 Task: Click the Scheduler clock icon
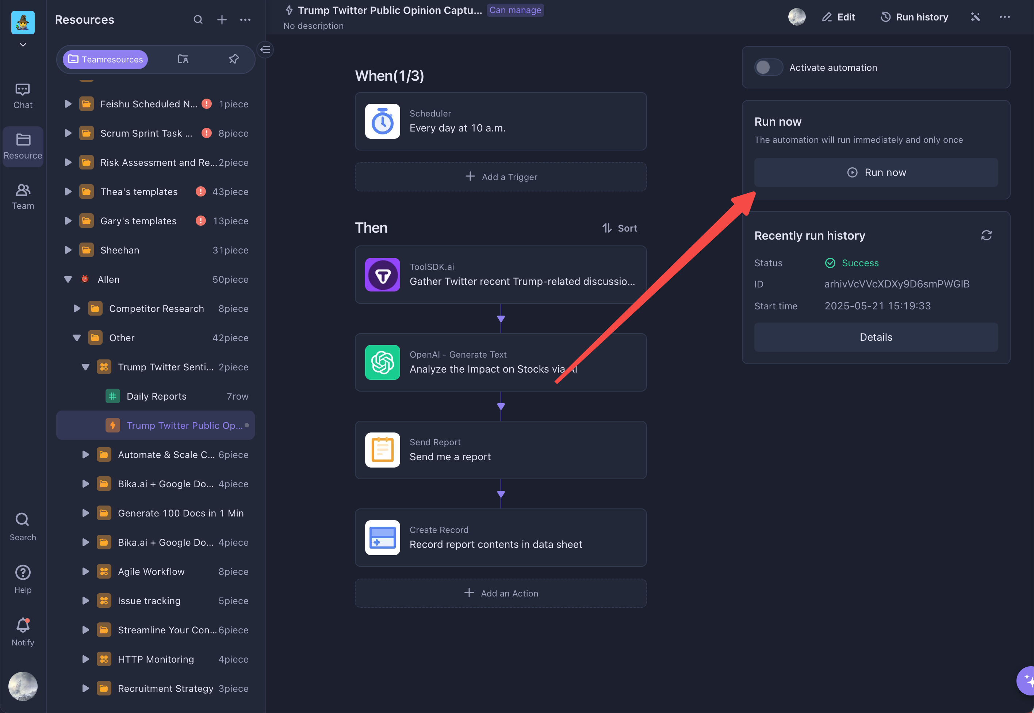point(383,122)
